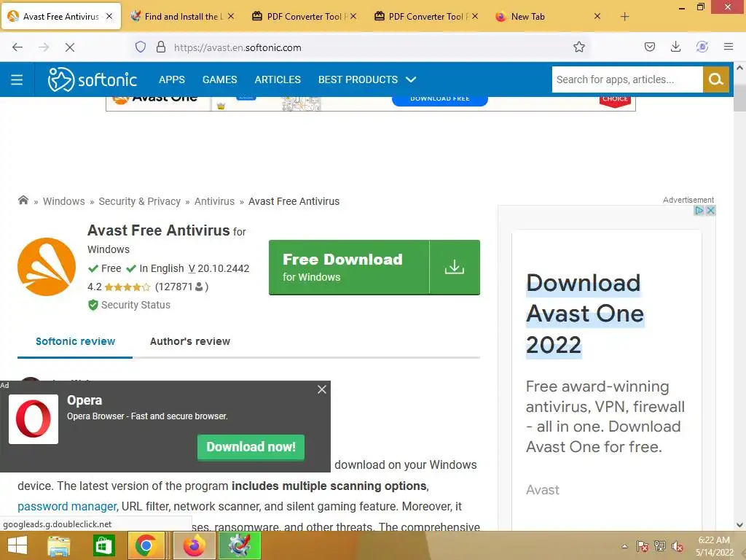Open Firefox downloads panel
This screenshot has height=560, width=746.
click(675, 47)
